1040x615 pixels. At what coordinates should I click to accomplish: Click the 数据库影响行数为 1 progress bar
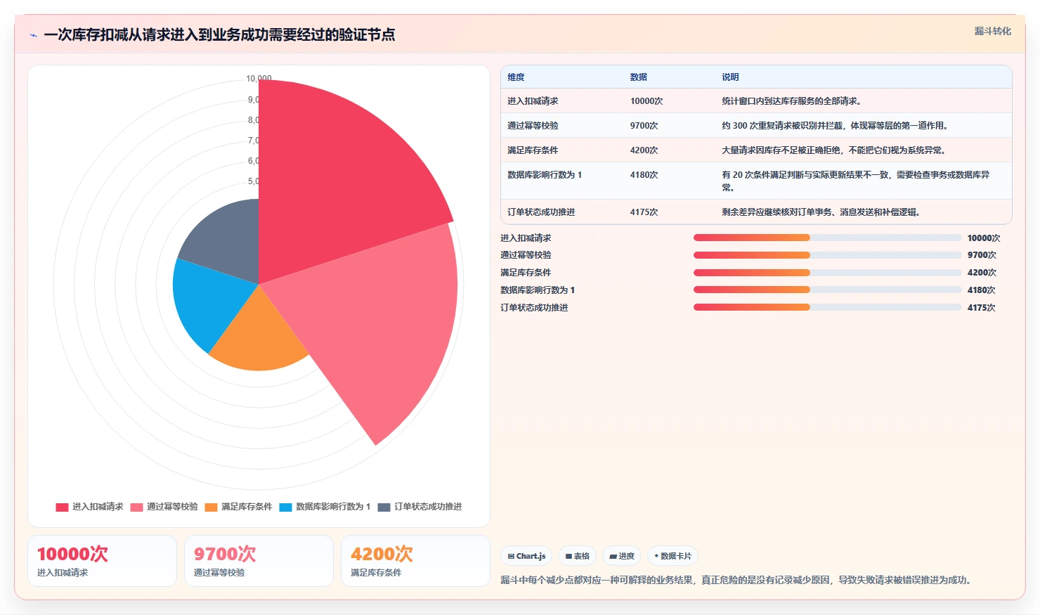click(827, 290)
